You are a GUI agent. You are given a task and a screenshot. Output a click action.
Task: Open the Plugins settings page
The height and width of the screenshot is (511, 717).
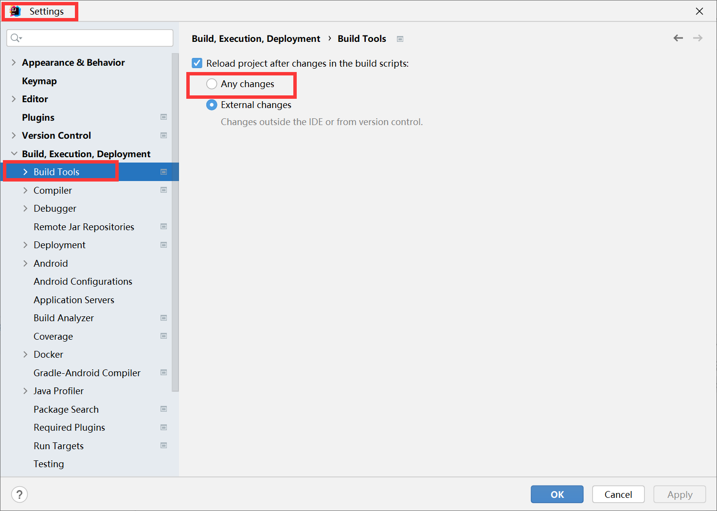pyautogui.click(x=38, y=117)
